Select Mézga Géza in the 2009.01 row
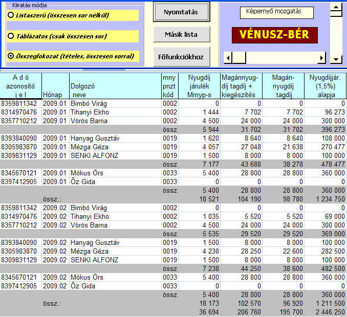347x317 pixels. pos(90,147)
